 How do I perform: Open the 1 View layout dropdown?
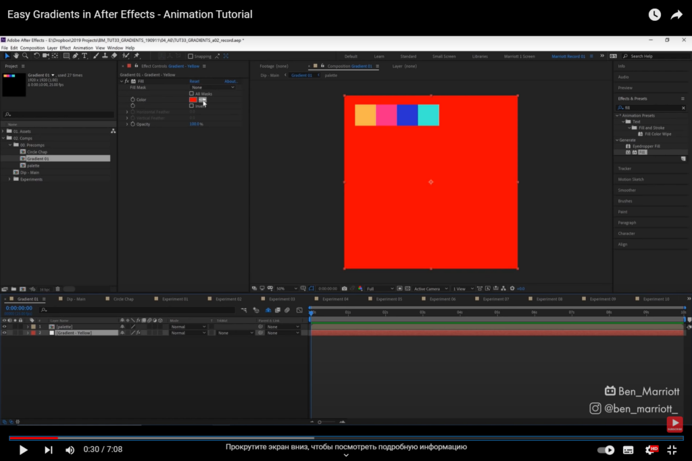point(464,289)
